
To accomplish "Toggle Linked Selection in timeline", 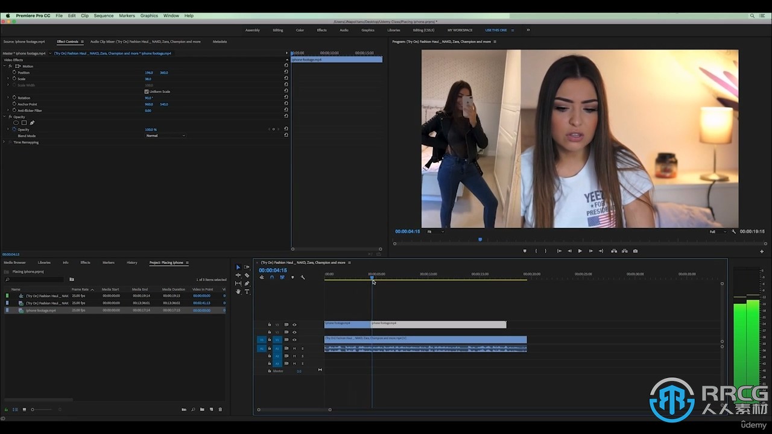I will tap(282, 277).
